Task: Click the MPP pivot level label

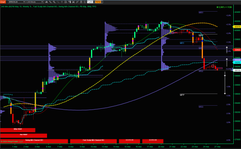Action: 182,95
